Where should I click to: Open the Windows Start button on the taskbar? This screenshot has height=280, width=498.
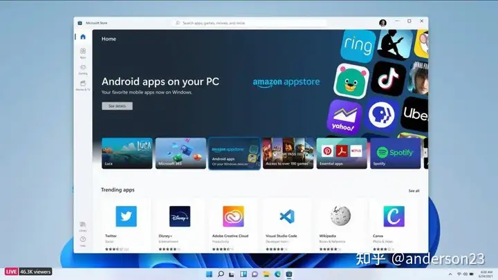(209, 274)
